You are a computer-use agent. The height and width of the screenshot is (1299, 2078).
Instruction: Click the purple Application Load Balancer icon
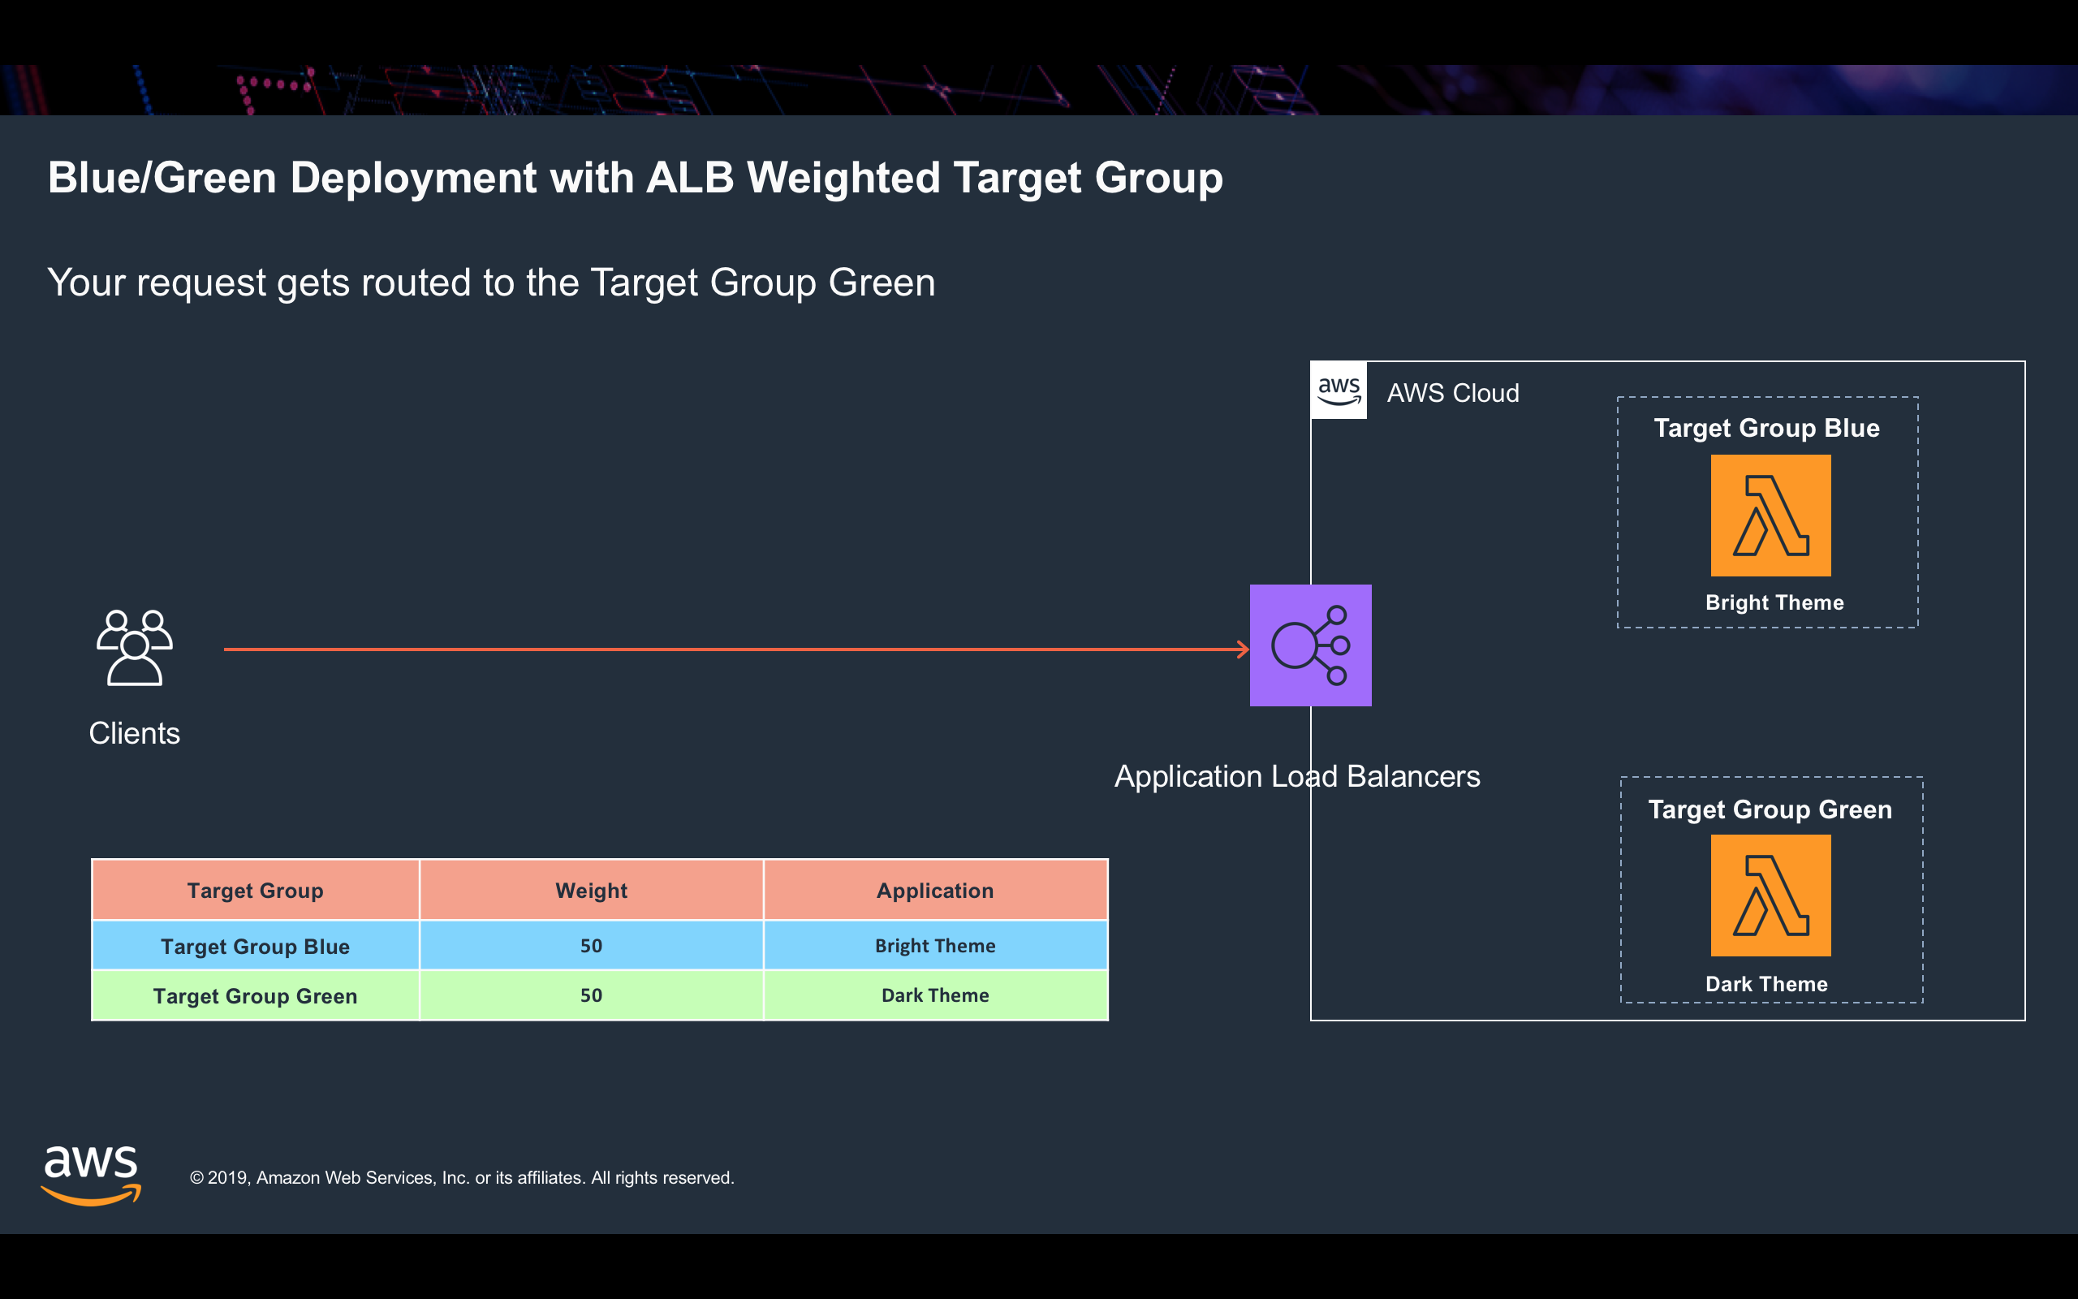pyautogui.click(x=1310, y=645)
